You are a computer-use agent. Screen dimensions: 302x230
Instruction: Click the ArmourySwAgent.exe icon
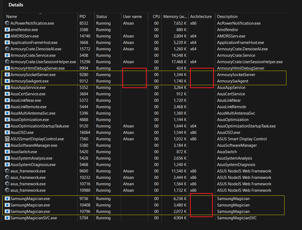7,81
